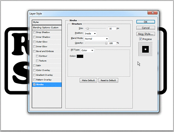
Task: Open the Position dropdown showing Inside
Action: [x=90, y=33]
